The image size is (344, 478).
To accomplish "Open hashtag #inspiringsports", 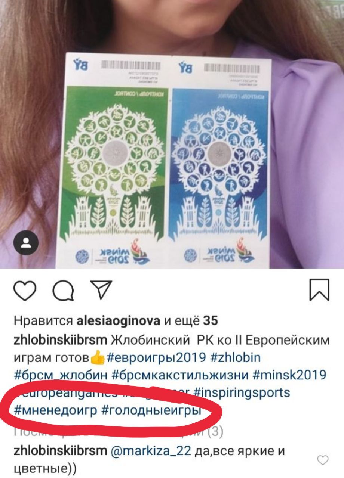I will point(242,392).
